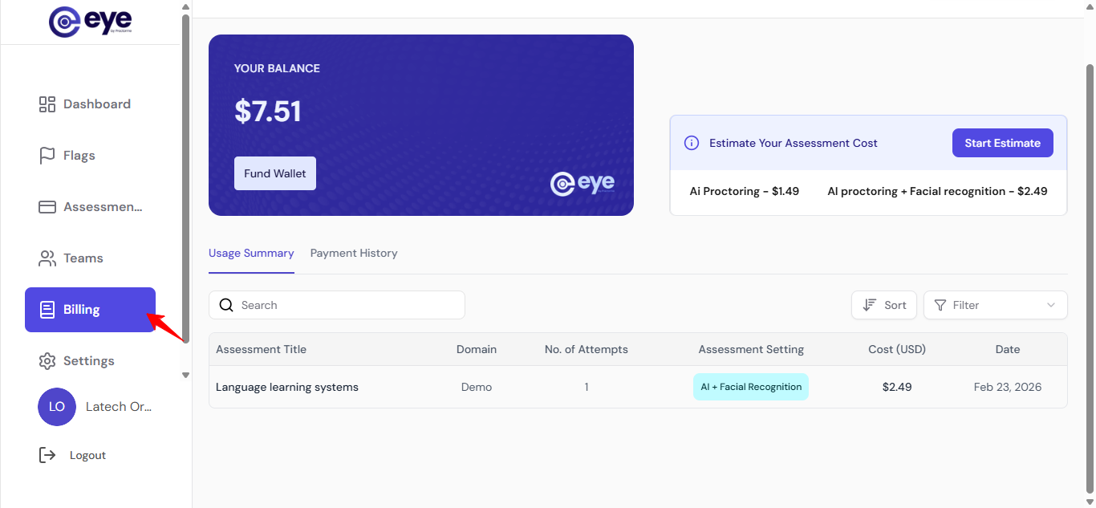Focus the Search input field
This screenshot has height=508, width=1096.
pyautogui.click(x=337, y=305)
